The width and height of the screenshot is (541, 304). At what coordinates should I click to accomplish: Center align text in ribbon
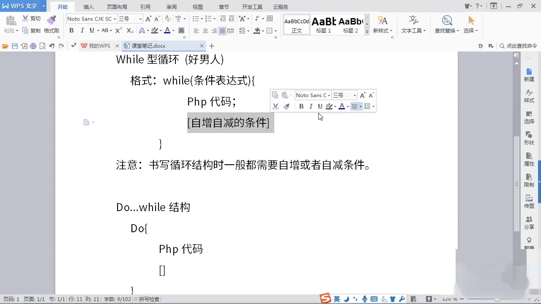coord(205,30)
